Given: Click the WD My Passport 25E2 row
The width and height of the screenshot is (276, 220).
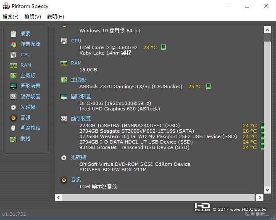Looking at the screenshot, I should pos(158,136).
